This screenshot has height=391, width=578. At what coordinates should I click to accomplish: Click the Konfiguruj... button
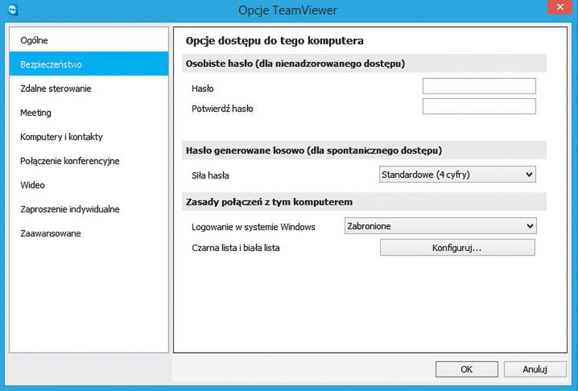[457, 248]
